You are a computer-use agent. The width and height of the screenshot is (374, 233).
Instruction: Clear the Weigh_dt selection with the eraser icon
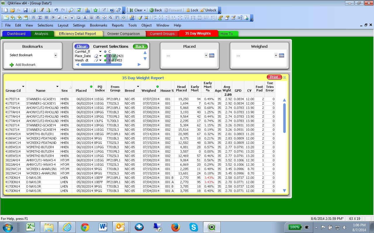[96, 60]
